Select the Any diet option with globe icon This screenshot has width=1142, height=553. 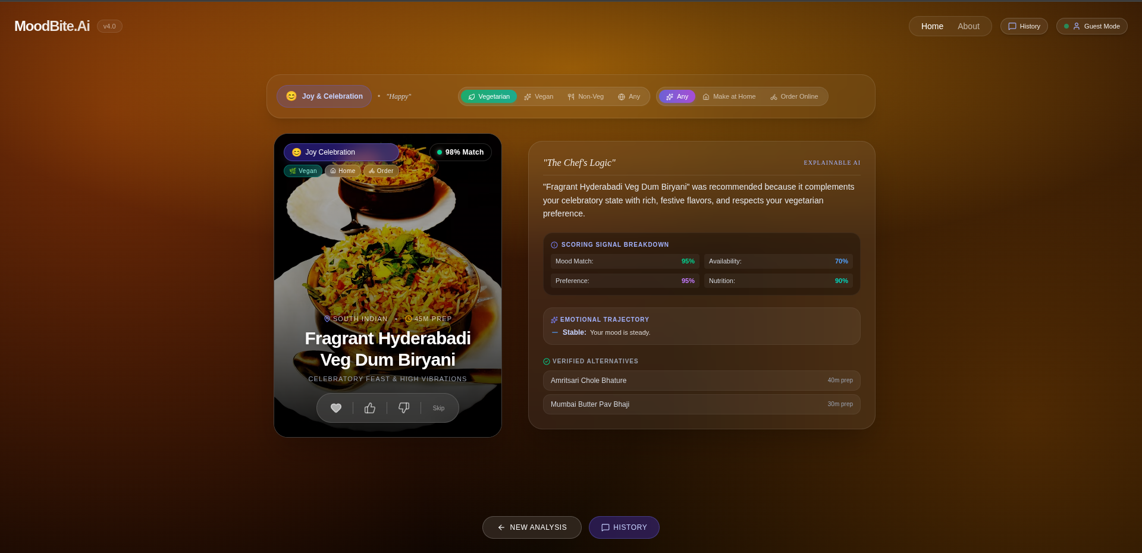click(629, 96)
